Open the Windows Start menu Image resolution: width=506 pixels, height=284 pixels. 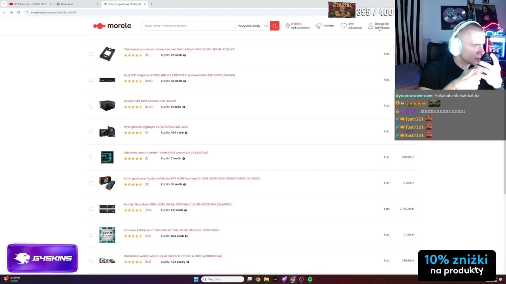pos(196,279)
